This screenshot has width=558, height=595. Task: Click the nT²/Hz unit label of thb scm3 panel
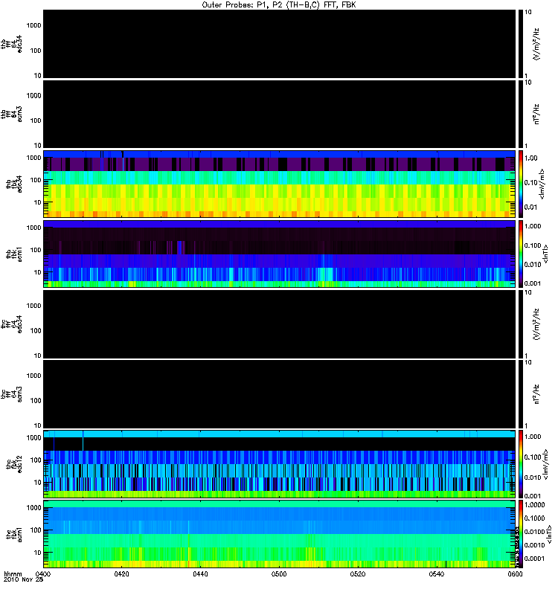click(536, 114)
